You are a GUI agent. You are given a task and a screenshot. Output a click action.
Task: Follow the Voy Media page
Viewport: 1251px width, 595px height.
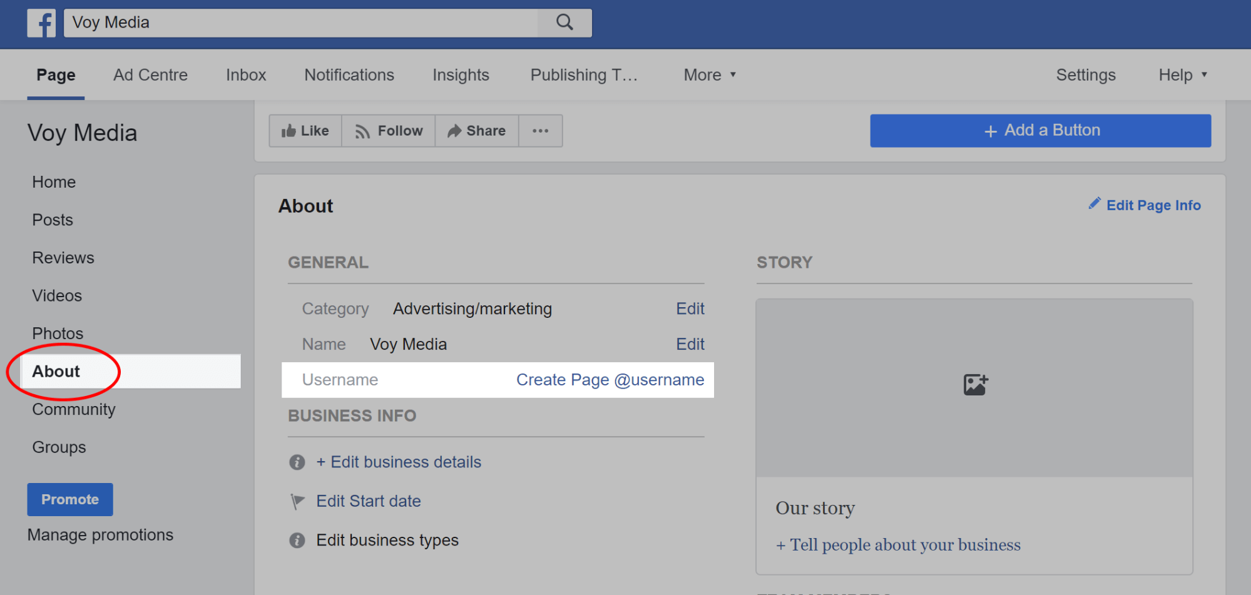pyautogui.click(x=389, y=131)
